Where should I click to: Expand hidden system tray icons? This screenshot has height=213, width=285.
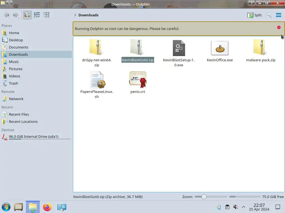coord(244,207)
